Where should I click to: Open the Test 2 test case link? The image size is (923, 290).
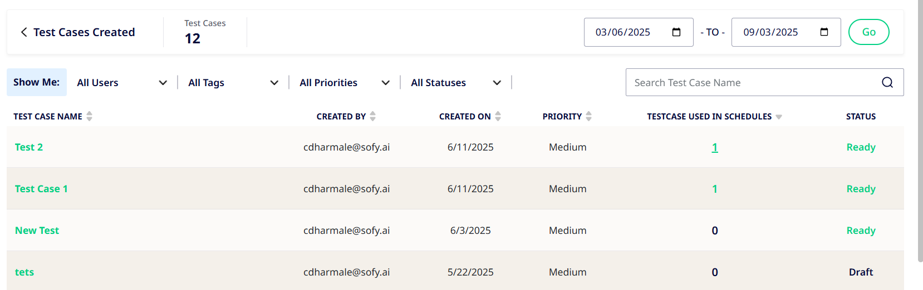coord(29,147)
